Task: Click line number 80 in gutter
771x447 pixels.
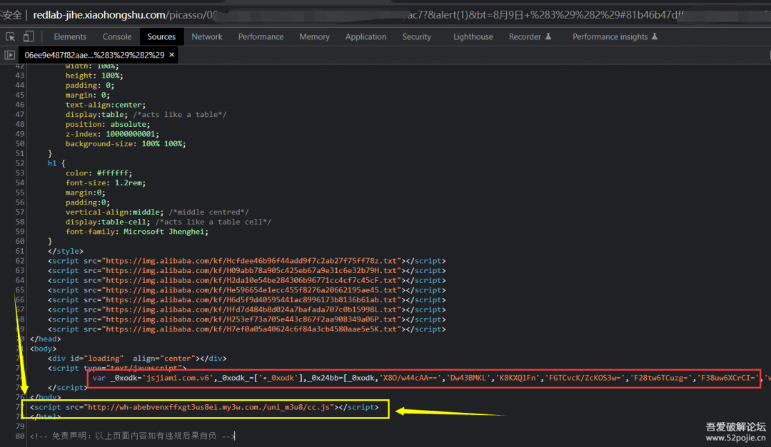Action: (20, 436)
